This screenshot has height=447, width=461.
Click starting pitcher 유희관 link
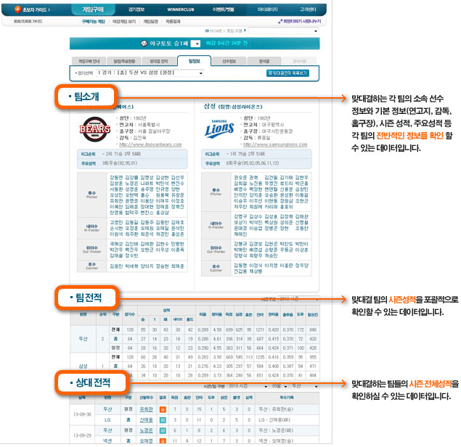146,409
